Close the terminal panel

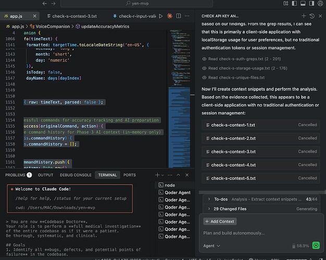point(187,175)
